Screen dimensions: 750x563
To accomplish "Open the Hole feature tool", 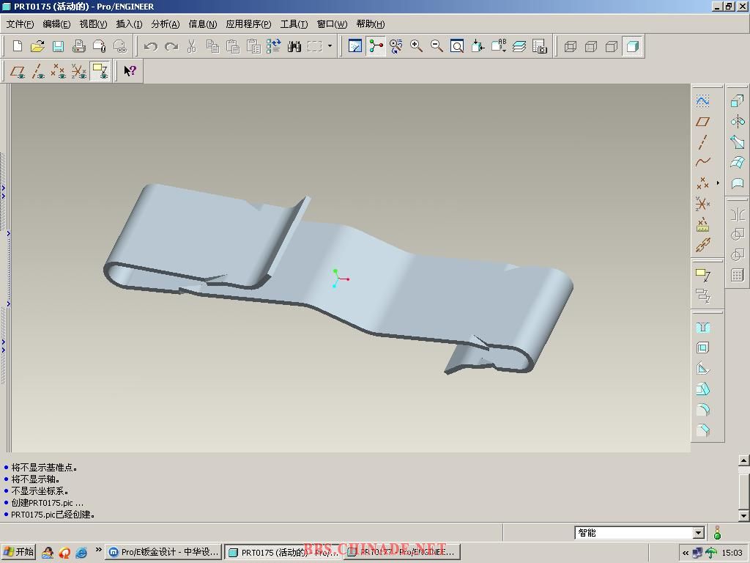I will click(703, 328).
